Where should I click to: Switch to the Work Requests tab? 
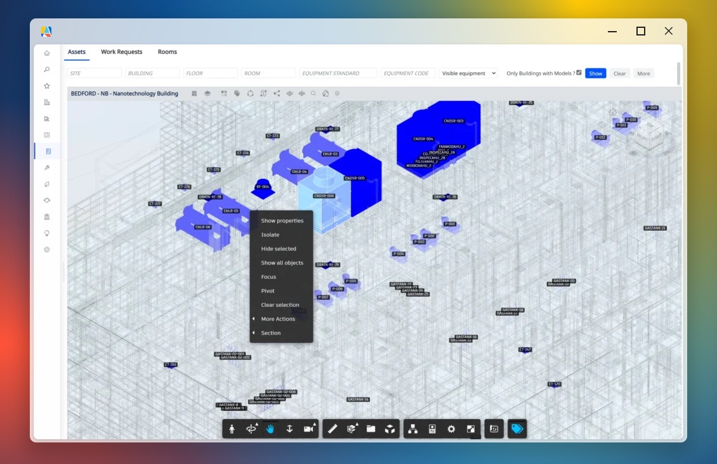(x=121, y=52)
